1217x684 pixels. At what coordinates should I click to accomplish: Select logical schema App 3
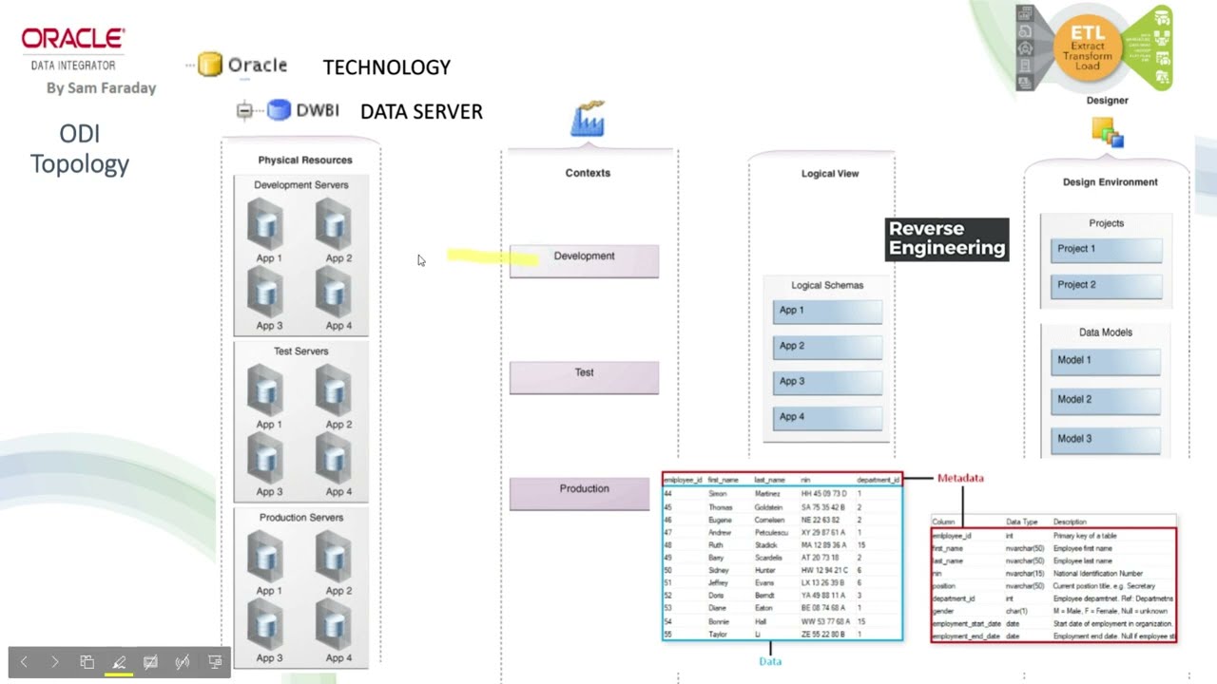(827, 383)
